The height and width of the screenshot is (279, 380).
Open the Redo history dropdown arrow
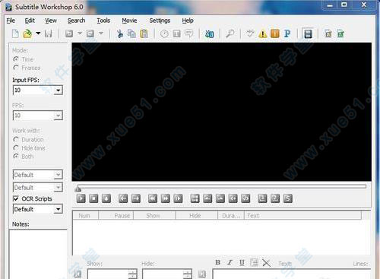click(x=101, y=33)
